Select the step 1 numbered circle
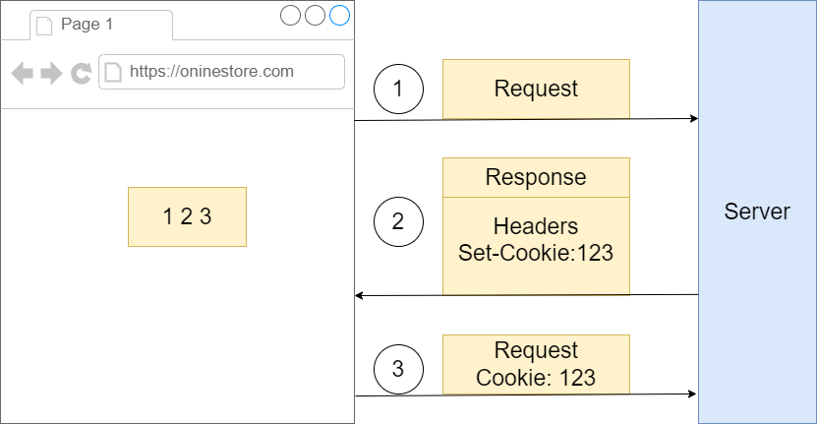Image resolution: width=817 pixels, height=424 pixels. coord(398,90)
